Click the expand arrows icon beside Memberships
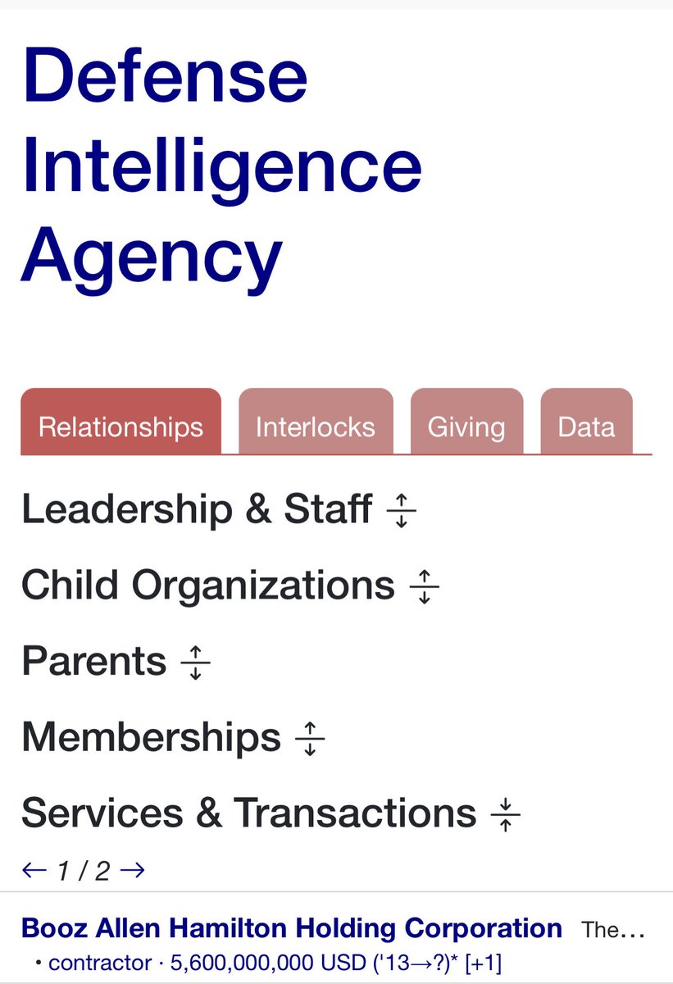This screenshot has height=984, width=673. point(310,738)
